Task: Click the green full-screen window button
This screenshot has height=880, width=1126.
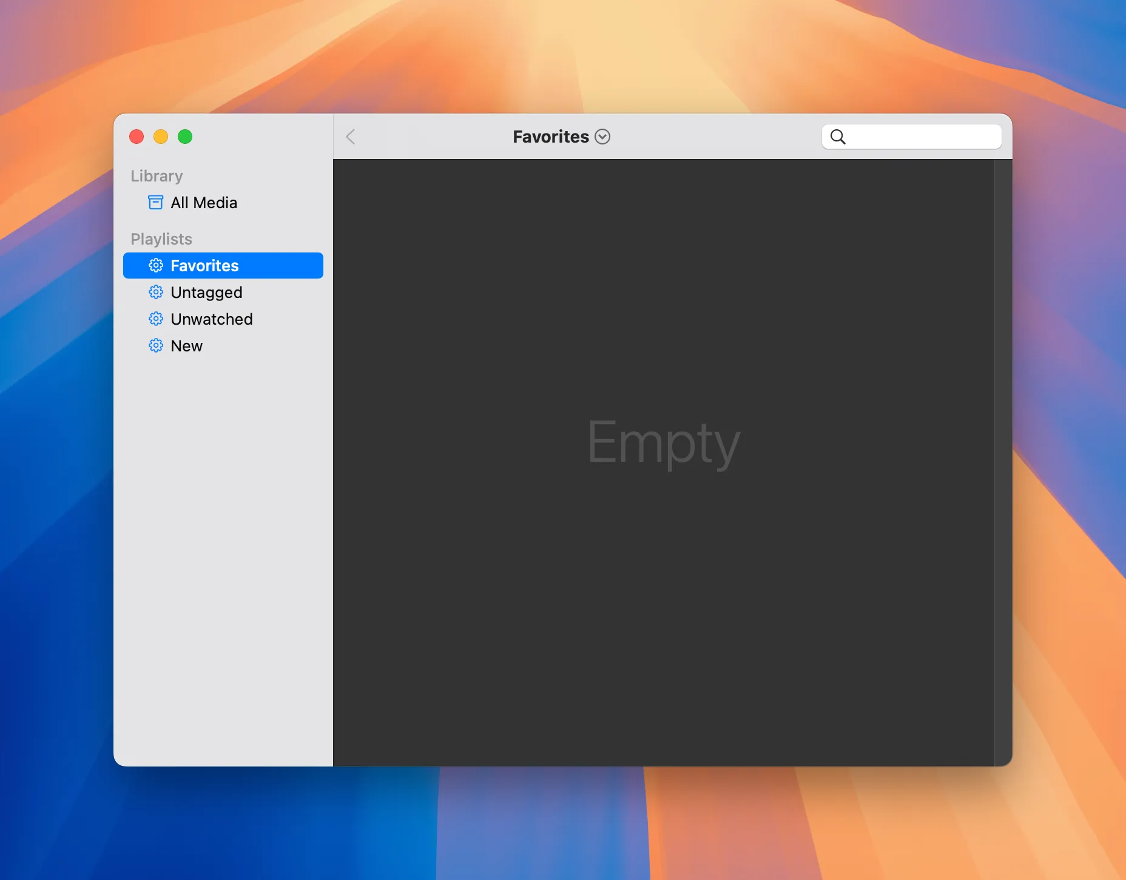Action: 185,137
